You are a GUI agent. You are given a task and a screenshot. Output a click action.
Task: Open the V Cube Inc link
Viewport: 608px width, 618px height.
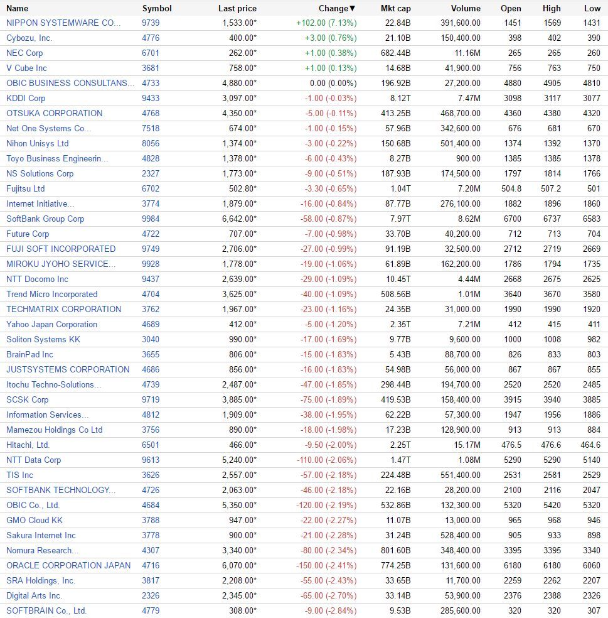coord(26,68)
